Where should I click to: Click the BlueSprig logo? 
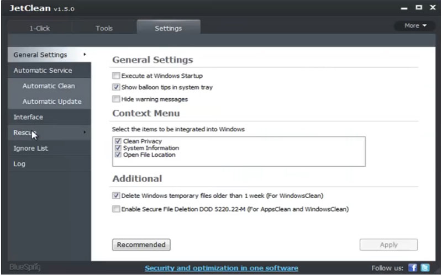click(x=25, y=267)
